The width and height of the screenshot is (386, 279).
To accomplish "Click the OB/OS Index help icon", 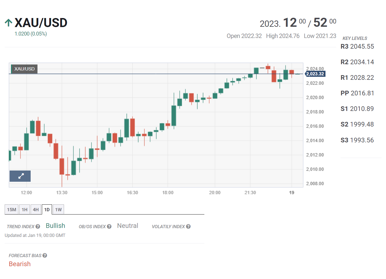I will coord(109,227).
